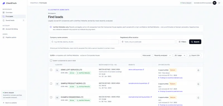Open Pipeline admin page

click(x=13, y=38)
